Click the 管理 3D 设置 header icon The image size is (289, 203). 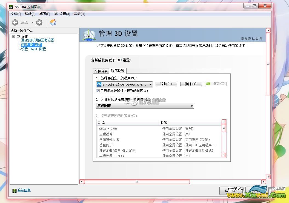89,35
